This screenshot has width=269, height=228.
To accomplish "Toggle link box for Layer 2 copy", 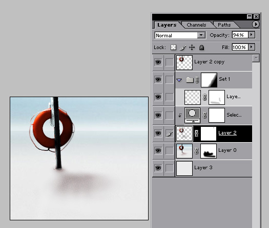I will pos(169,62).
